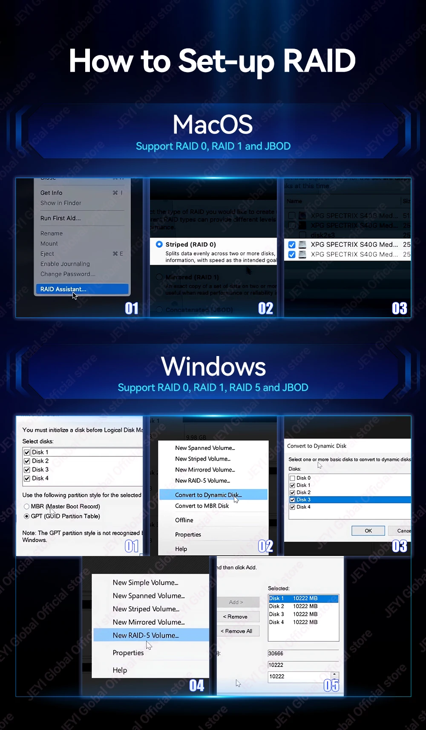
Task: Toggle checkbox of highlighted Disk 3 row
Action: point(293,500)
